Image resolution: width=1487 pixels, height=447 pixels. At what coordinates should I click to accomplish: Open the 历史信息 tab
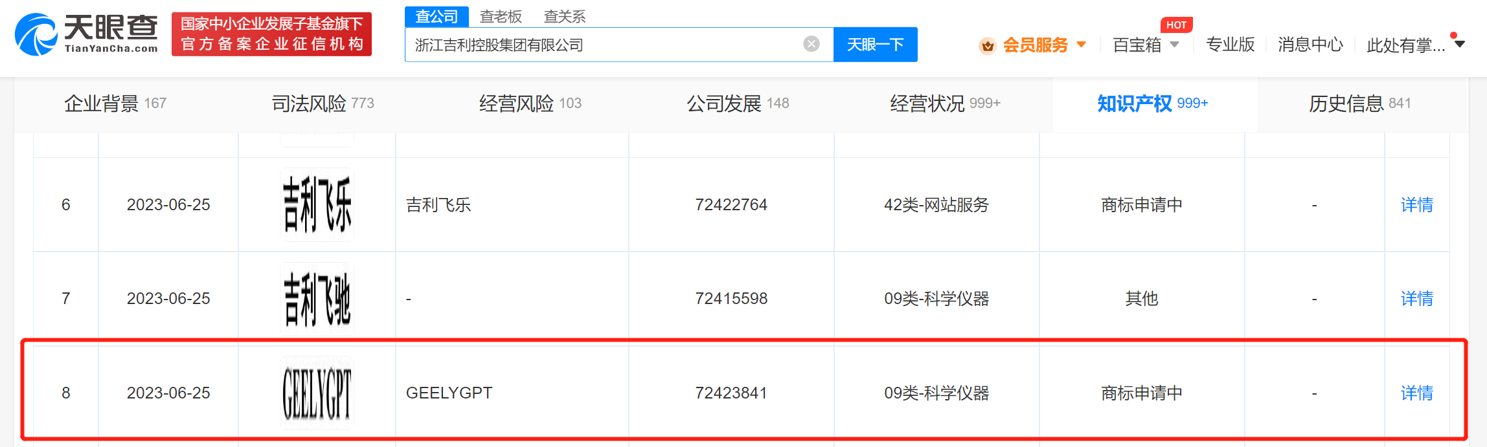click(1359, 104)
